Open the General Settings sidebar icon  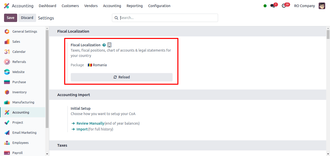coord(7,31)
